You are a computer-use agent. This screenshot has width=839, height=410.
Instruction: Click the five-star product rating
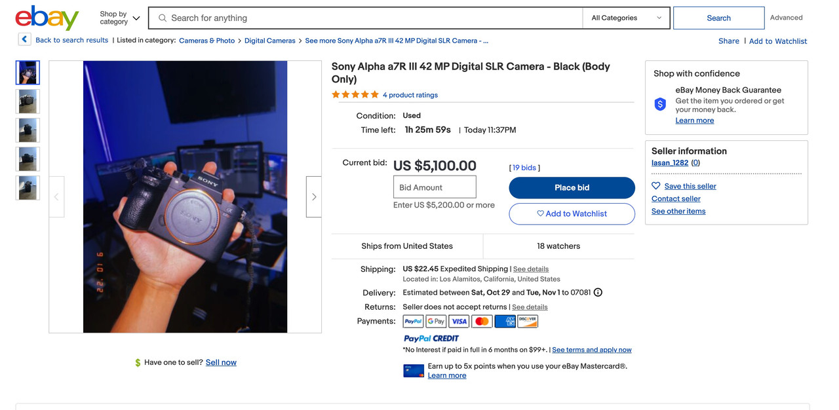tap(355, 95)
